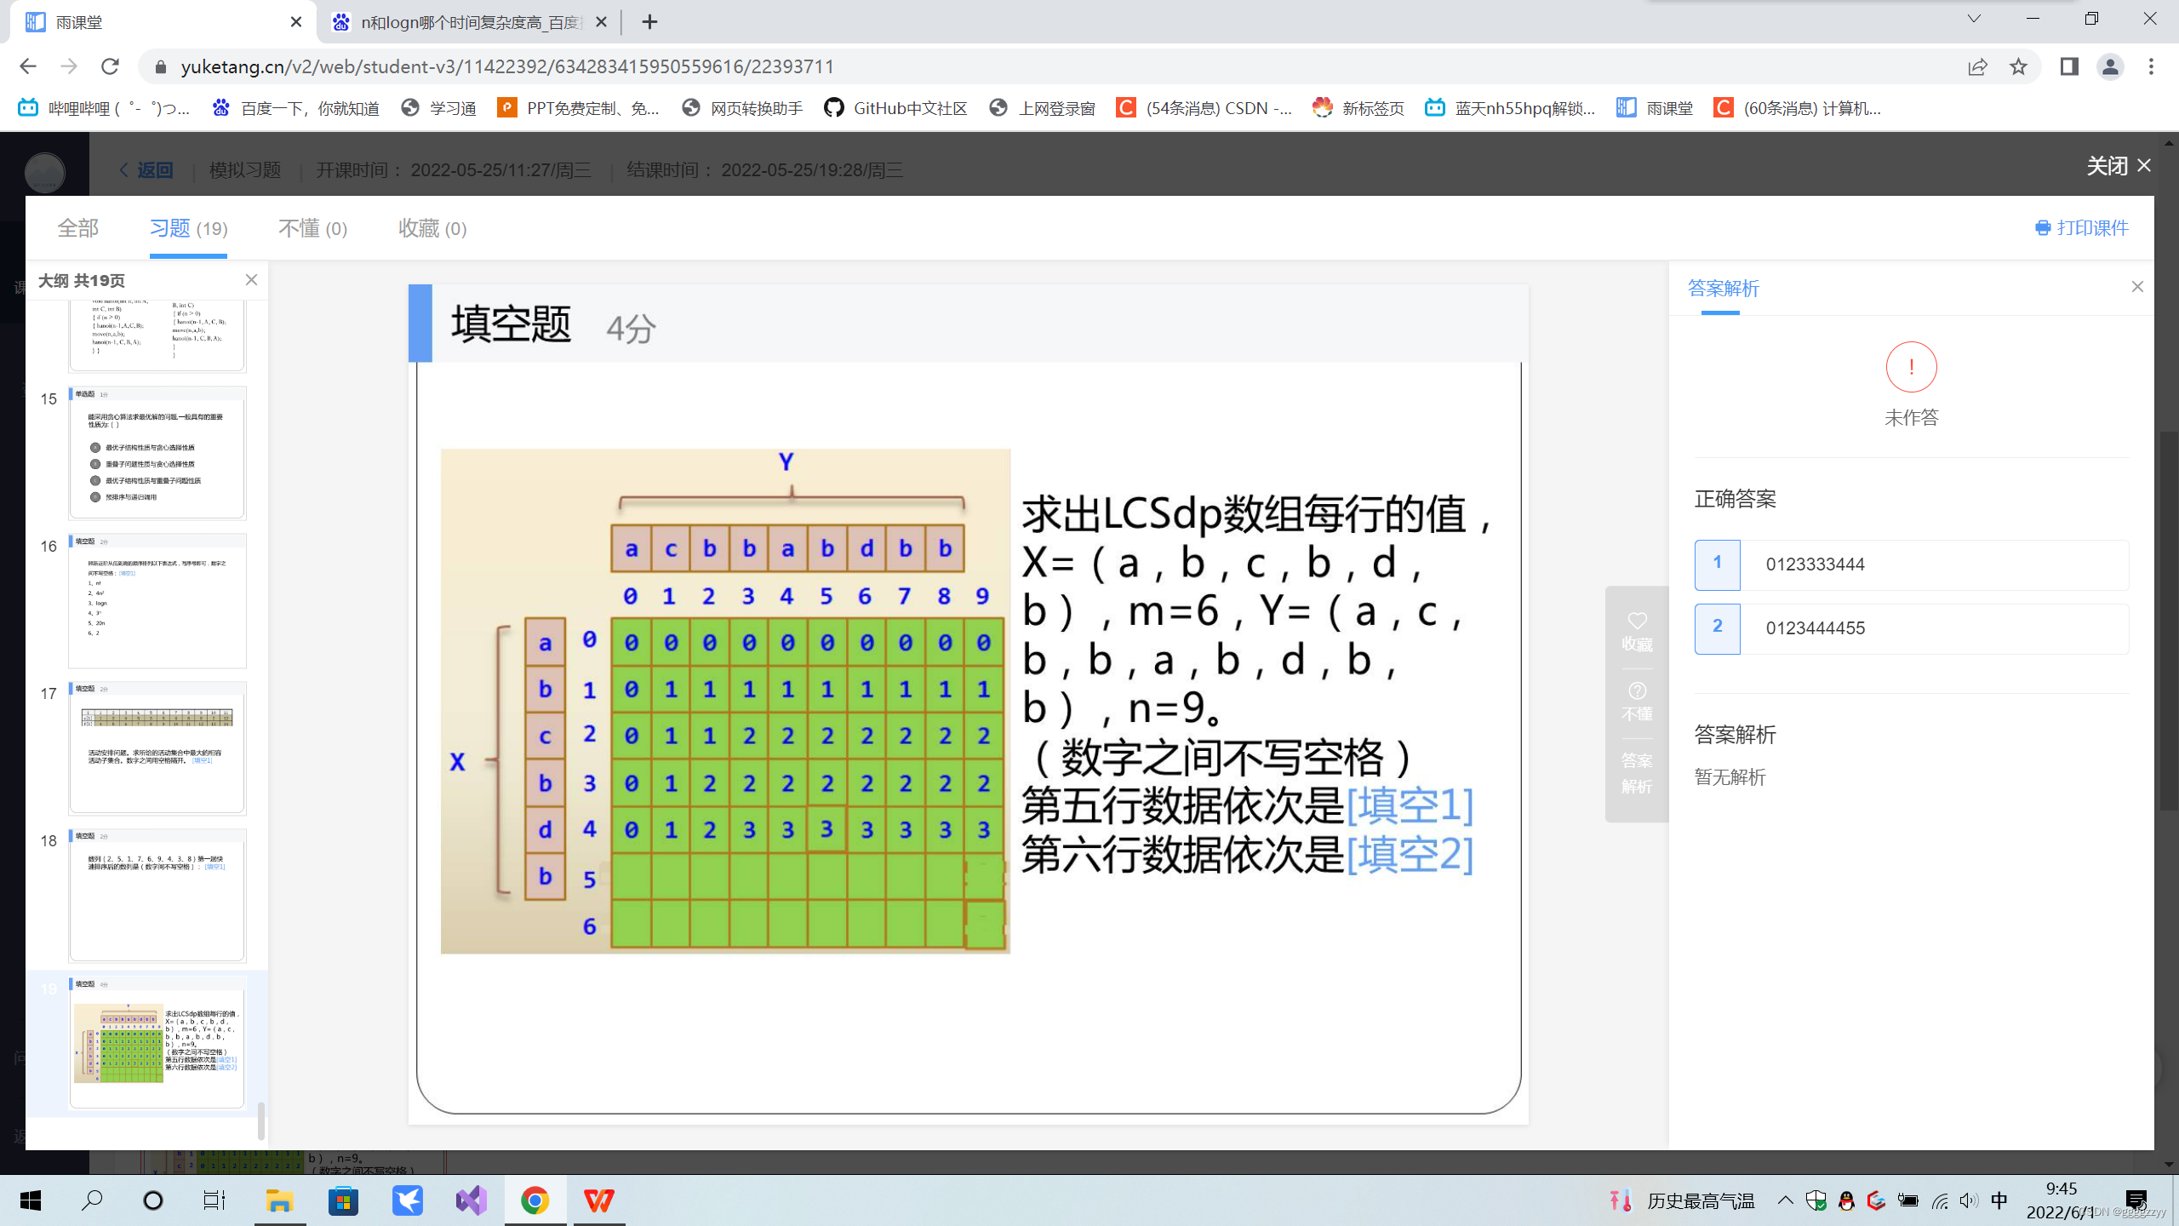Switch to the 全部 tab
Viewport: 2179px width, 1226px height.
[x=78, y=228]
